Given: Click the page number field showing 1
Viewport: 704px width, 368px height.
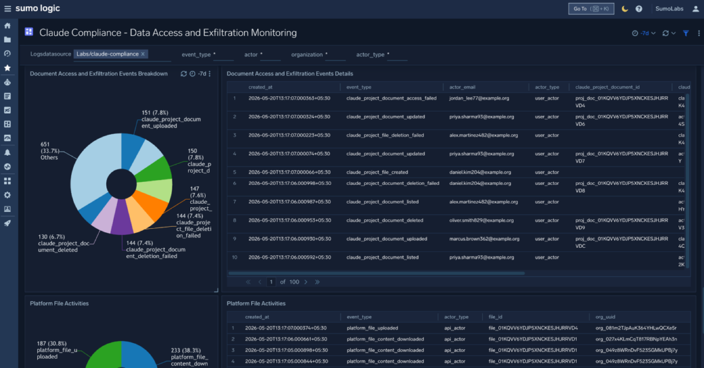Looking at the screenshot, I should point(271,282).
